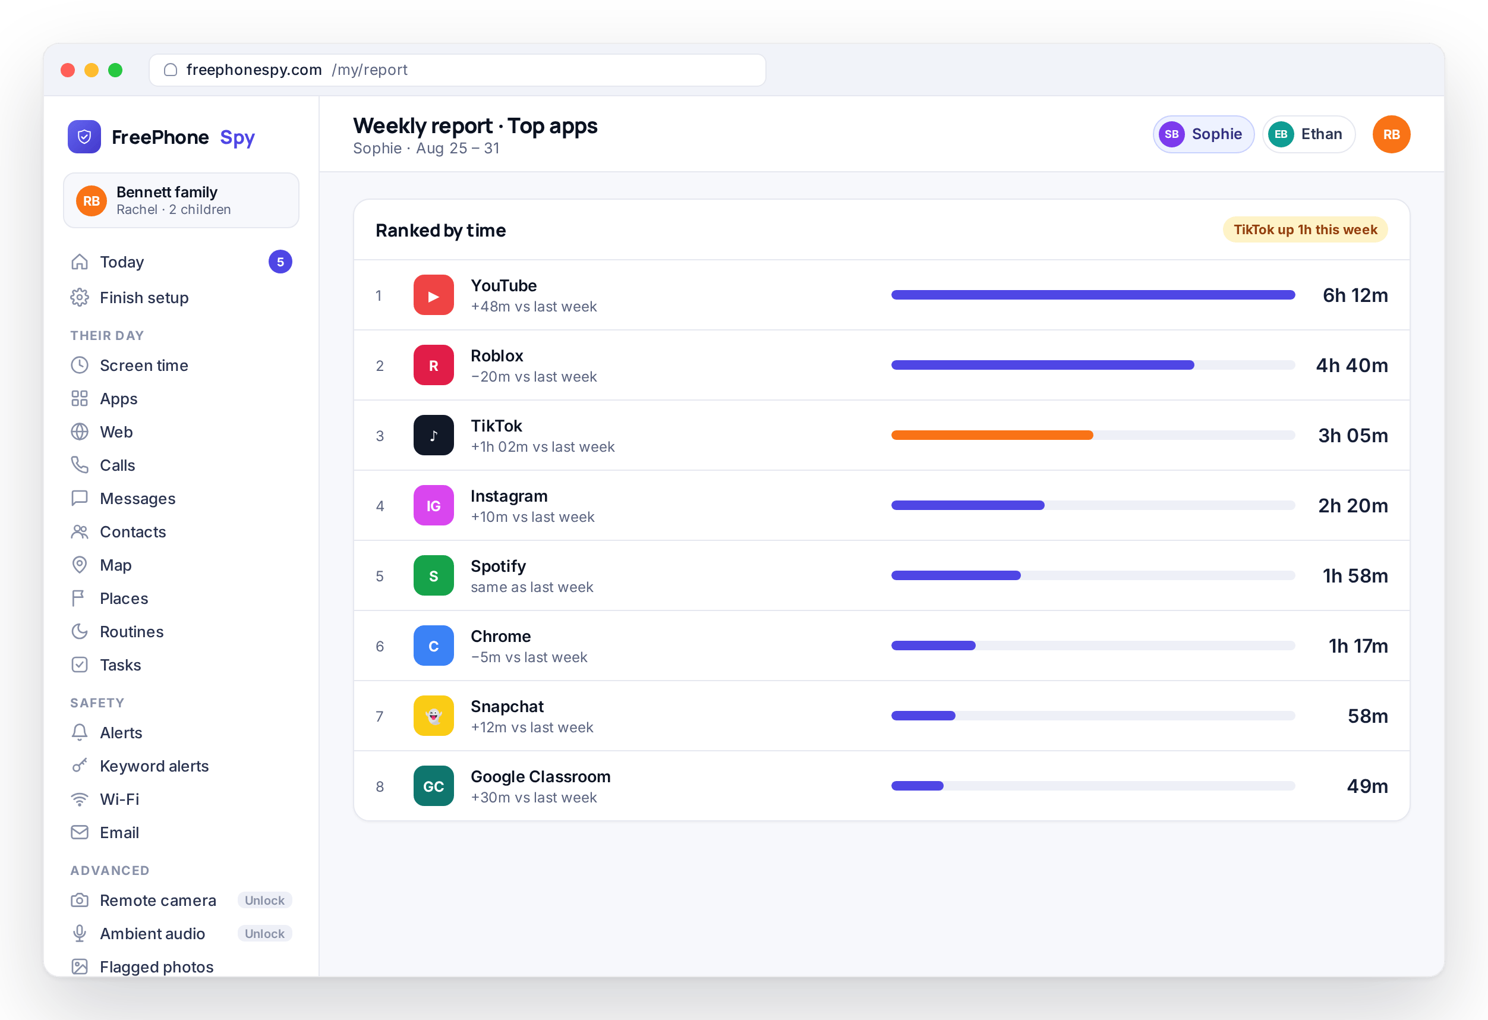Open the YouTube app icon

click(433, 295)
